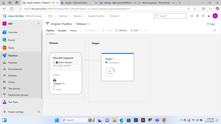Open Deployment groups in sidebar
This screenshot has width=221, height=124.
click(18, 95)
